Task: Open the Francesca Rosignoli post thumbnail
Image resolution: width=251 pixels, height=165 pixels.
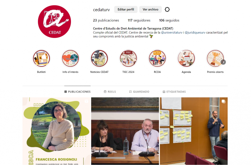Action: [57, 131]
